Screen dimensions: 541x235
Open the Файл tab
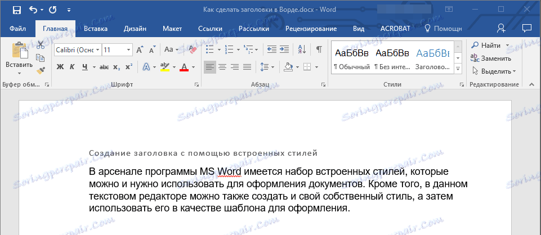(17, 29)
